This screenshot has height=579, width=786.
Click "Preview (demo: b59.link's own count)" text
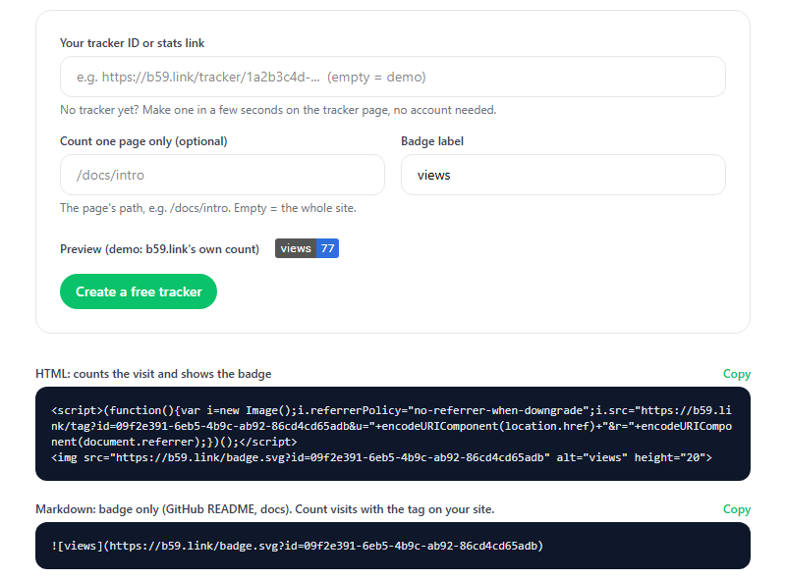(x=159, y=249)
